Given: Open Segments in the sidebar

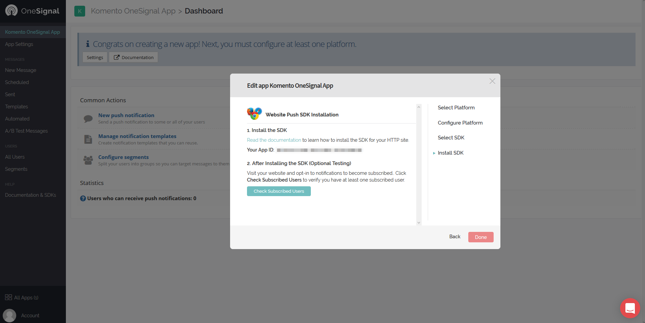Looking at the screenshot, I should pyautogui.click(x=16, y=169).
